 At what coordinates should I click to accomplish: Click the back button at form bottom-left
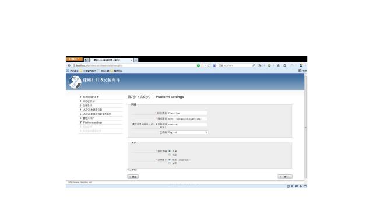coord(133,177)
